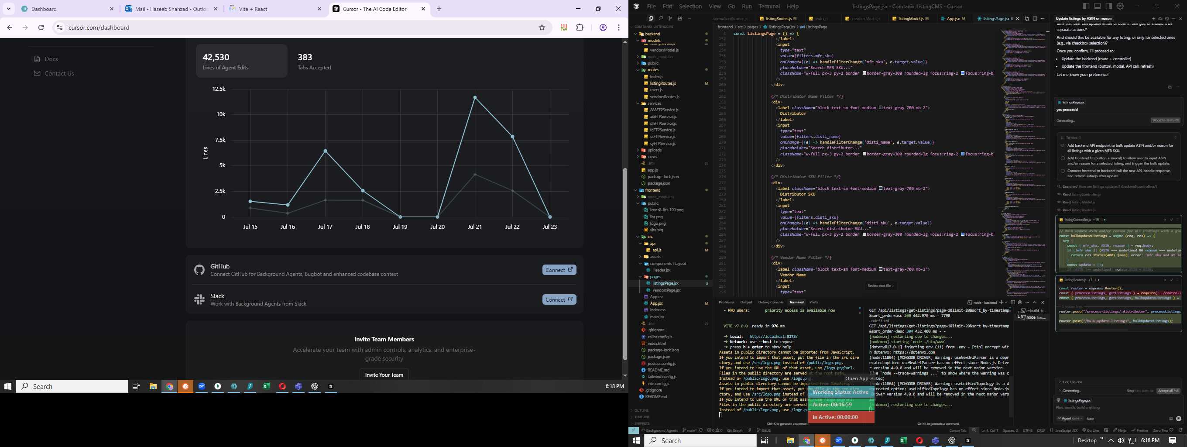Close the terminal panel
The height and width of the screenshot is (447, 1187).
coord(1043,303)
